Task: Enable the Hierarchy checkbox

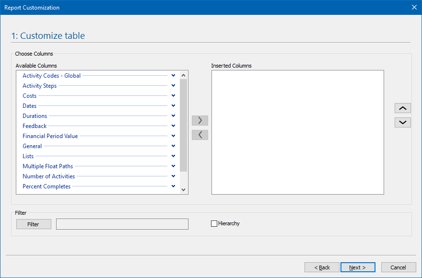Action: 214,223
